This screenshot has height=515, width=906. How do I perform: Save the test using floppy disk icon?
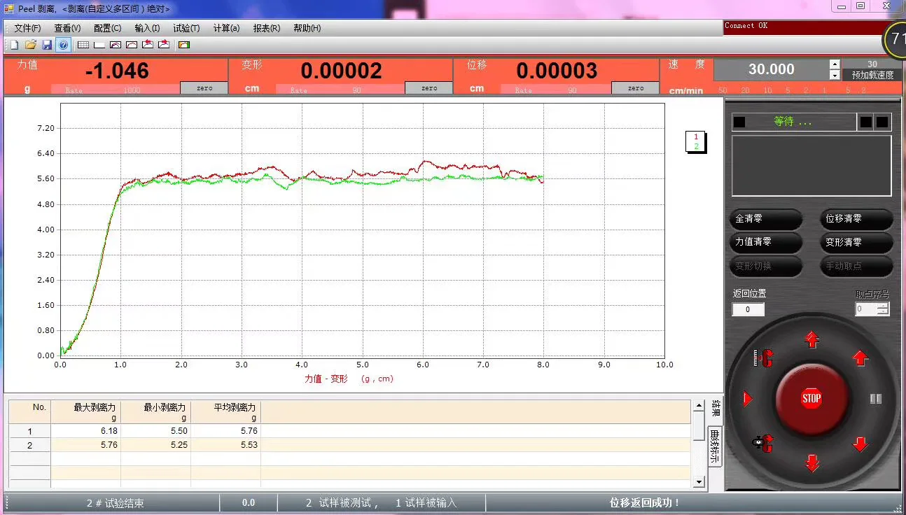click(x=47, y=45)
